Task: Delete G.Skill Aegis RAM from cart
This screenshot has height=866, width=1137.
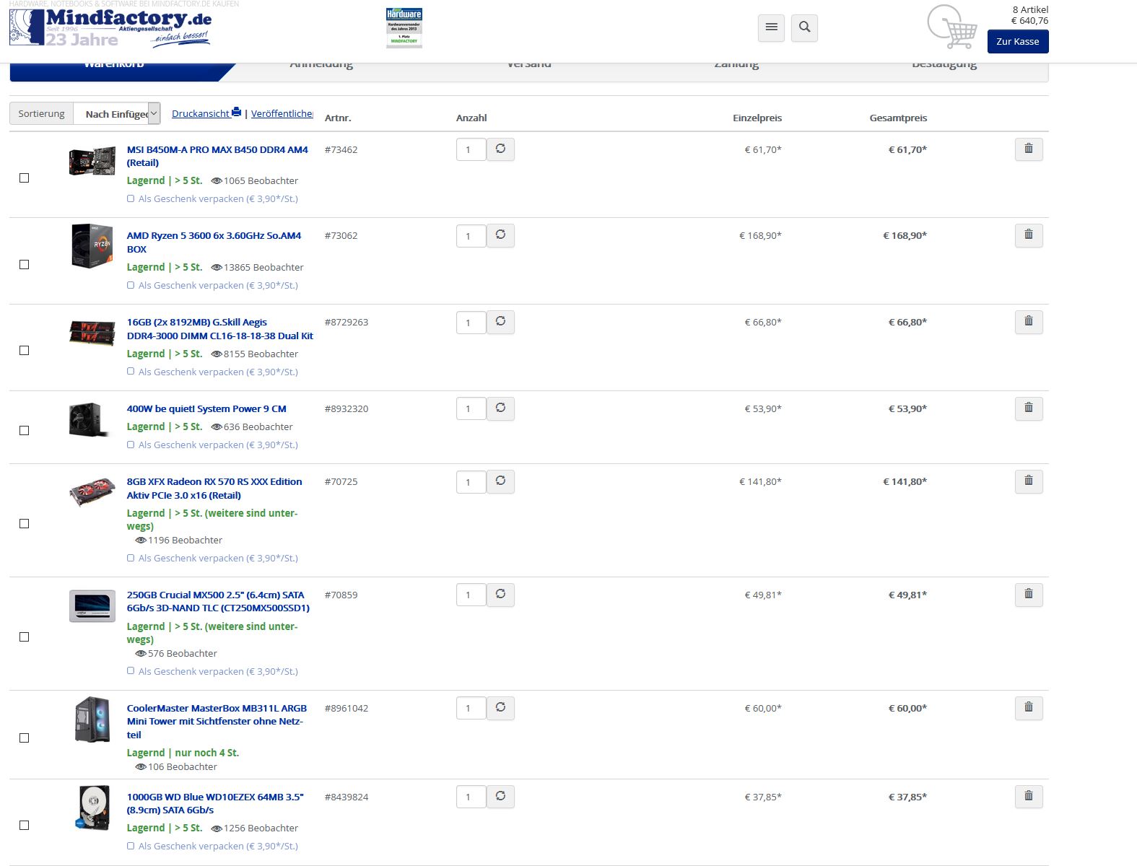Action: 1029,322
